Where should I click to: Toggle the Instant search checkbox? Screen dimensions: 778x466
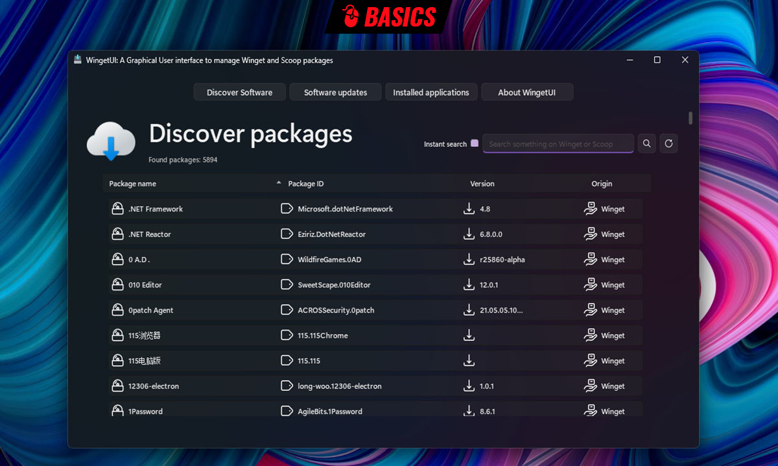pyautogui.click(x=475, y=144)
